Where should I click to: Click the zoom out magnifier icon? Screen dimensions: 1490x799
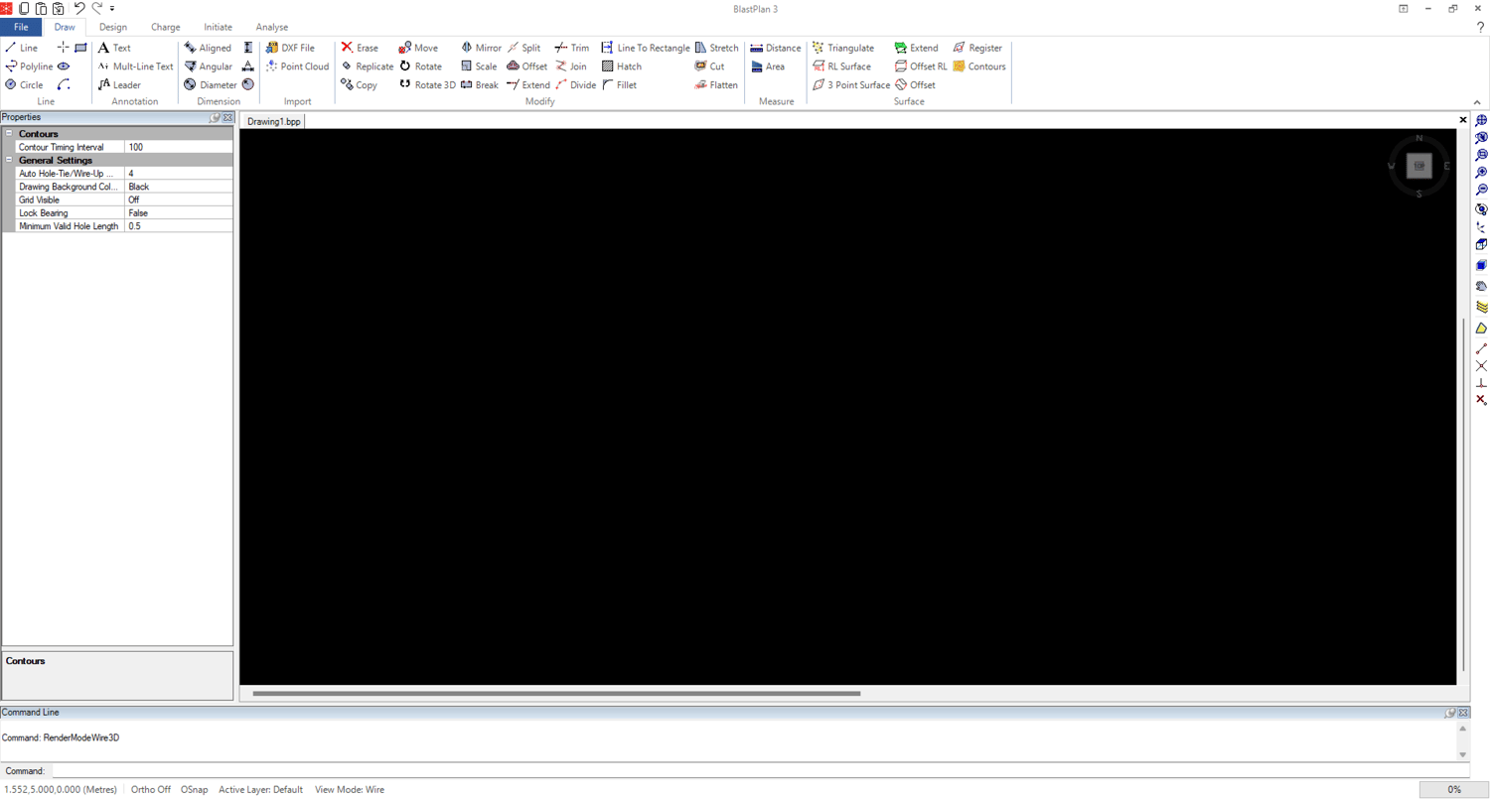pos(1481,190)
